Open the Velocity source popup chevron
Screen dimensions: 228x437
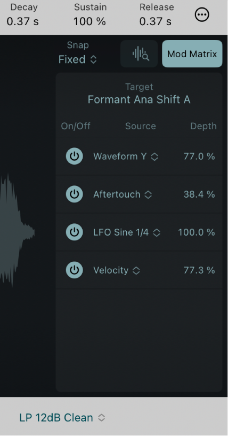click(x=136, y=270)
